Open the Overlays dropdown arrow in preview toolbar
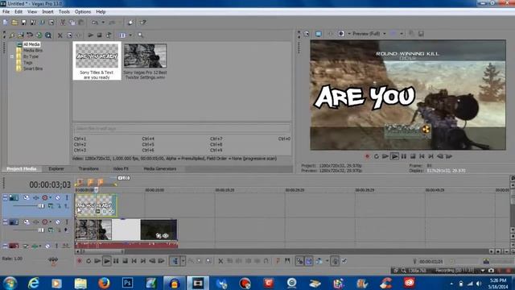515x290 pixels. coord(402,34)
